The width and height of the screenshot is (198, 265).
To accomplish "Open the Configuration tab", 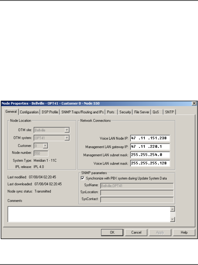I will tap(29, 112).
